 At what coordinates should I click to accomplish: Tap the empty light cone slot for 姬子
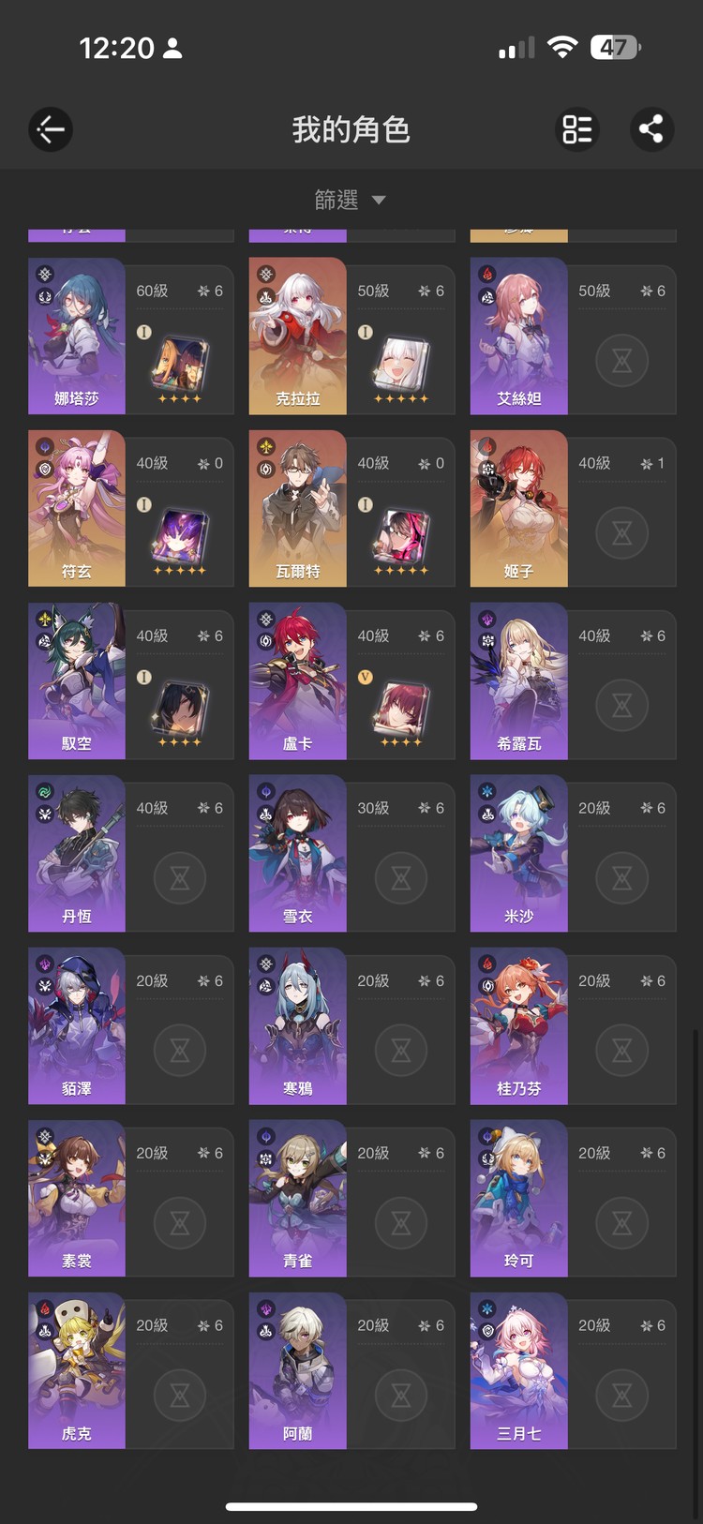click(622, 533)
